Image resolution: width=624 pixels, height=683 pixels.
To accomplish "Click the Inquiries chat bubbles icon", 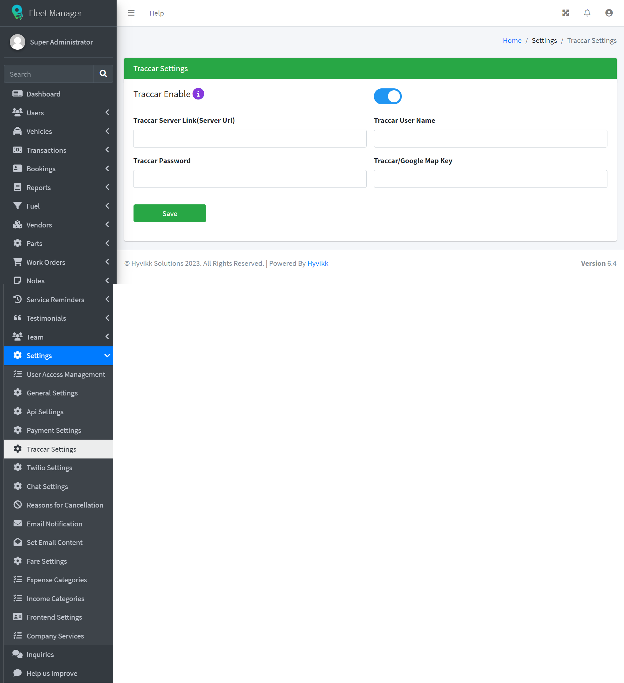I will coord(18,654).
